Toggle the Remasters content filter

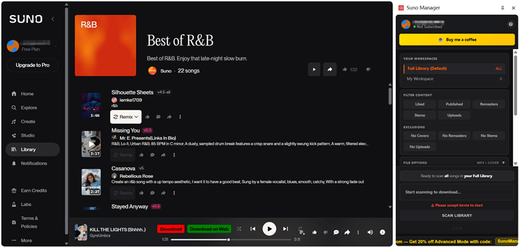(489, 104)
